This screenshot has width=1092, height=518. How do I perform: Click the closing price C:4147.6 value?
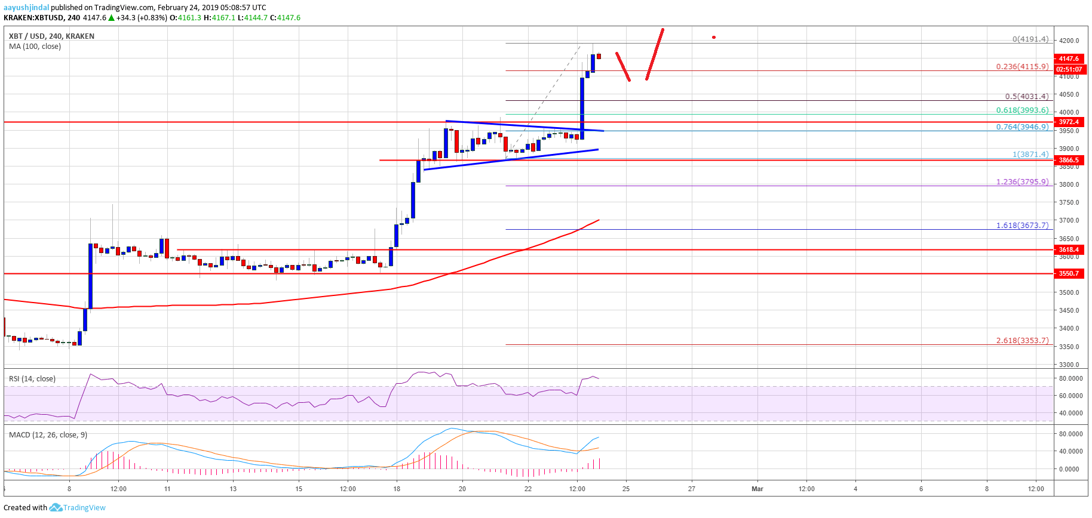(x=285, y=18)
